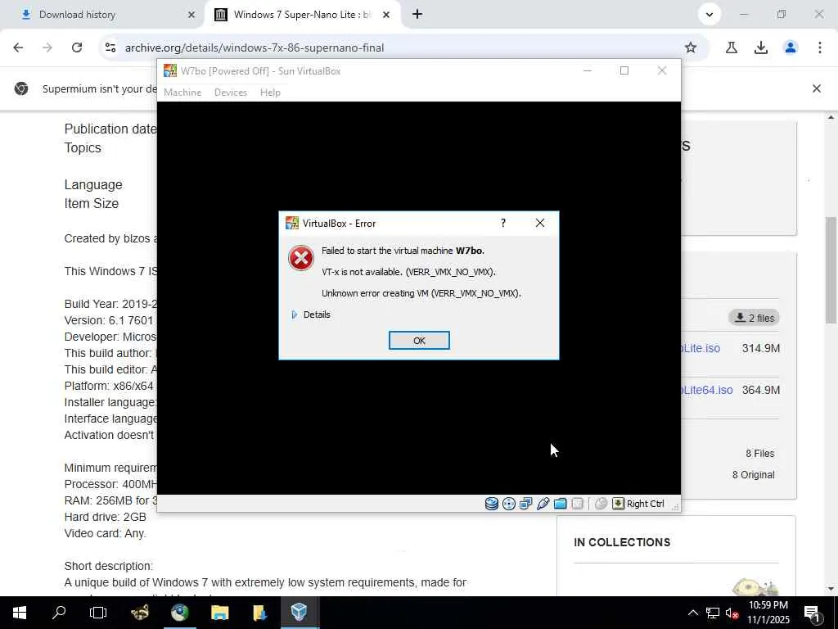838x629 pixels.
Task: Click the 'Hard drive: 2GB' text line
Action: pos(106,518)
